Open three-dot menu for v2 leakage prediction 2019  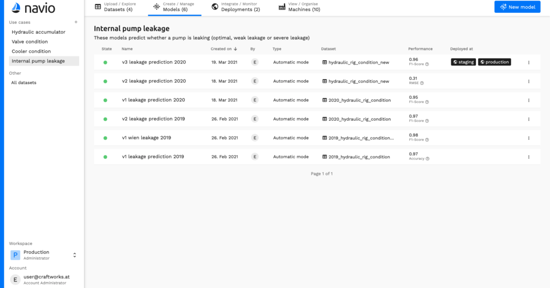tap(528, 119)
